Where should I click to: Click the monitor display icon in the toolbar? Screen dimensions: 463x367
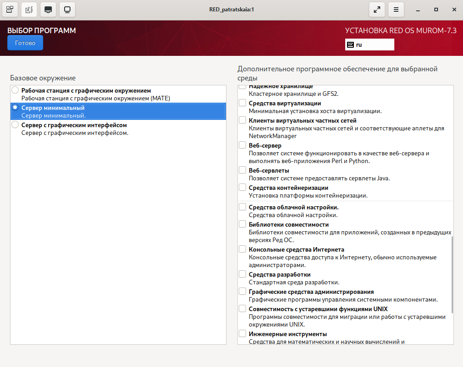(x=67, y=10)
